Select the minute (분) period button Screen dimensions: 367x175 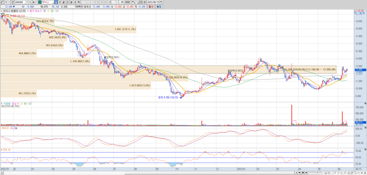click(x=71, y=2)
